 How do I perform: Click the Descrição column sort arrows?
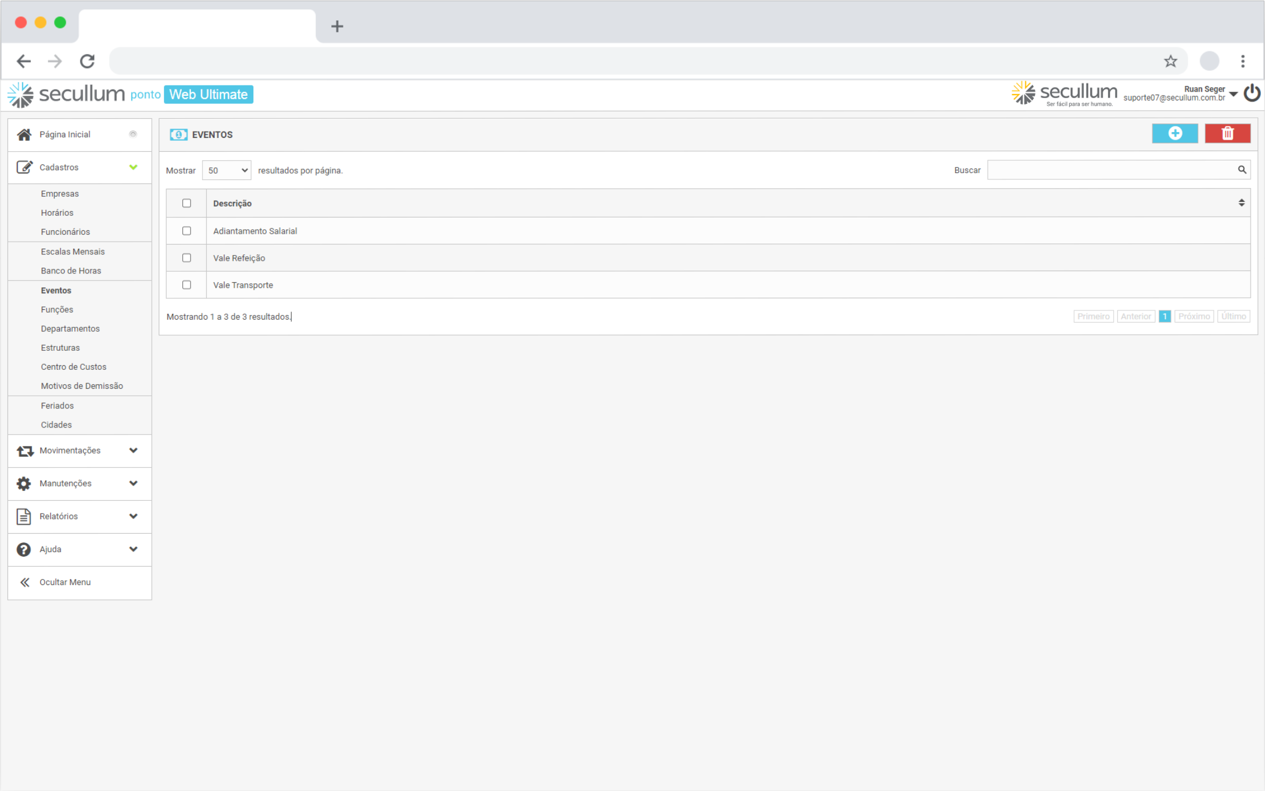tap(1241, 203)
